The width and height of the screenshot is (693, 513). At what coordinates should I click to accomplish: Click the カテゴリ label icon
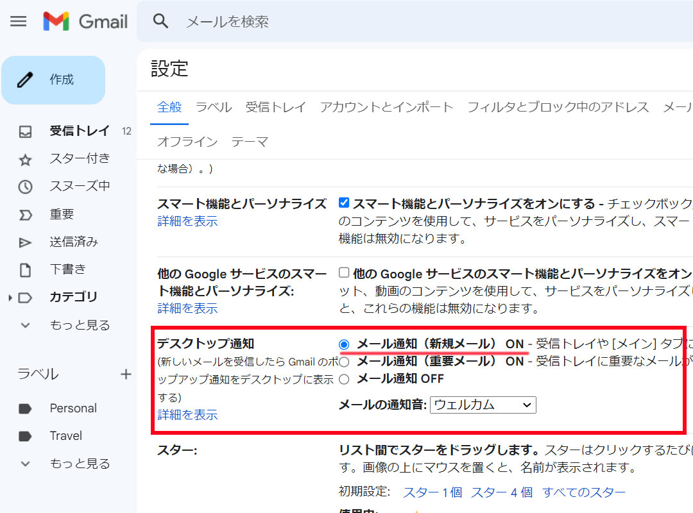pyautogui.click(x=25, y=298)
